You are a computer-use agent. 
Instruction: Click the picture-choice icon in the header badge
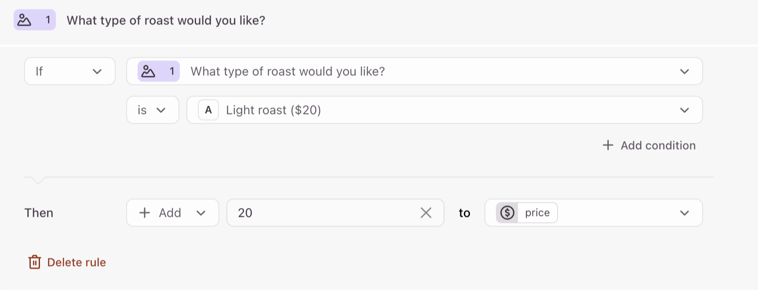click(x=24, y=20)
